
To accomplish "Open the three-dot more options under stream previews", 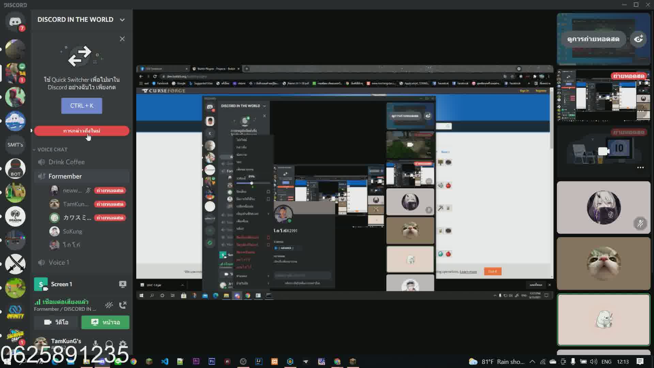I will [641, 167].
